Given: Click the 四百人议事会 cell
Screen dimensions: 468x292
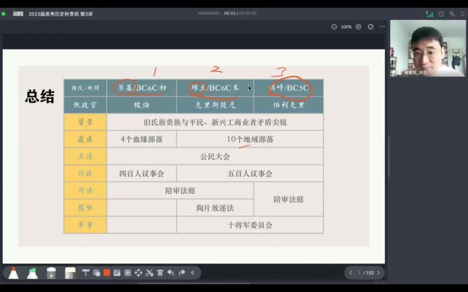Looking at the screenshot, I should pos(142,174).
